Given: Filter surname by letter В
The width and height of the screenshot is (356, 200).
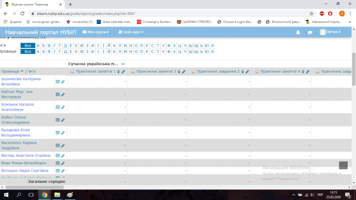Looking at the screenshot, I should click(49, 52).
